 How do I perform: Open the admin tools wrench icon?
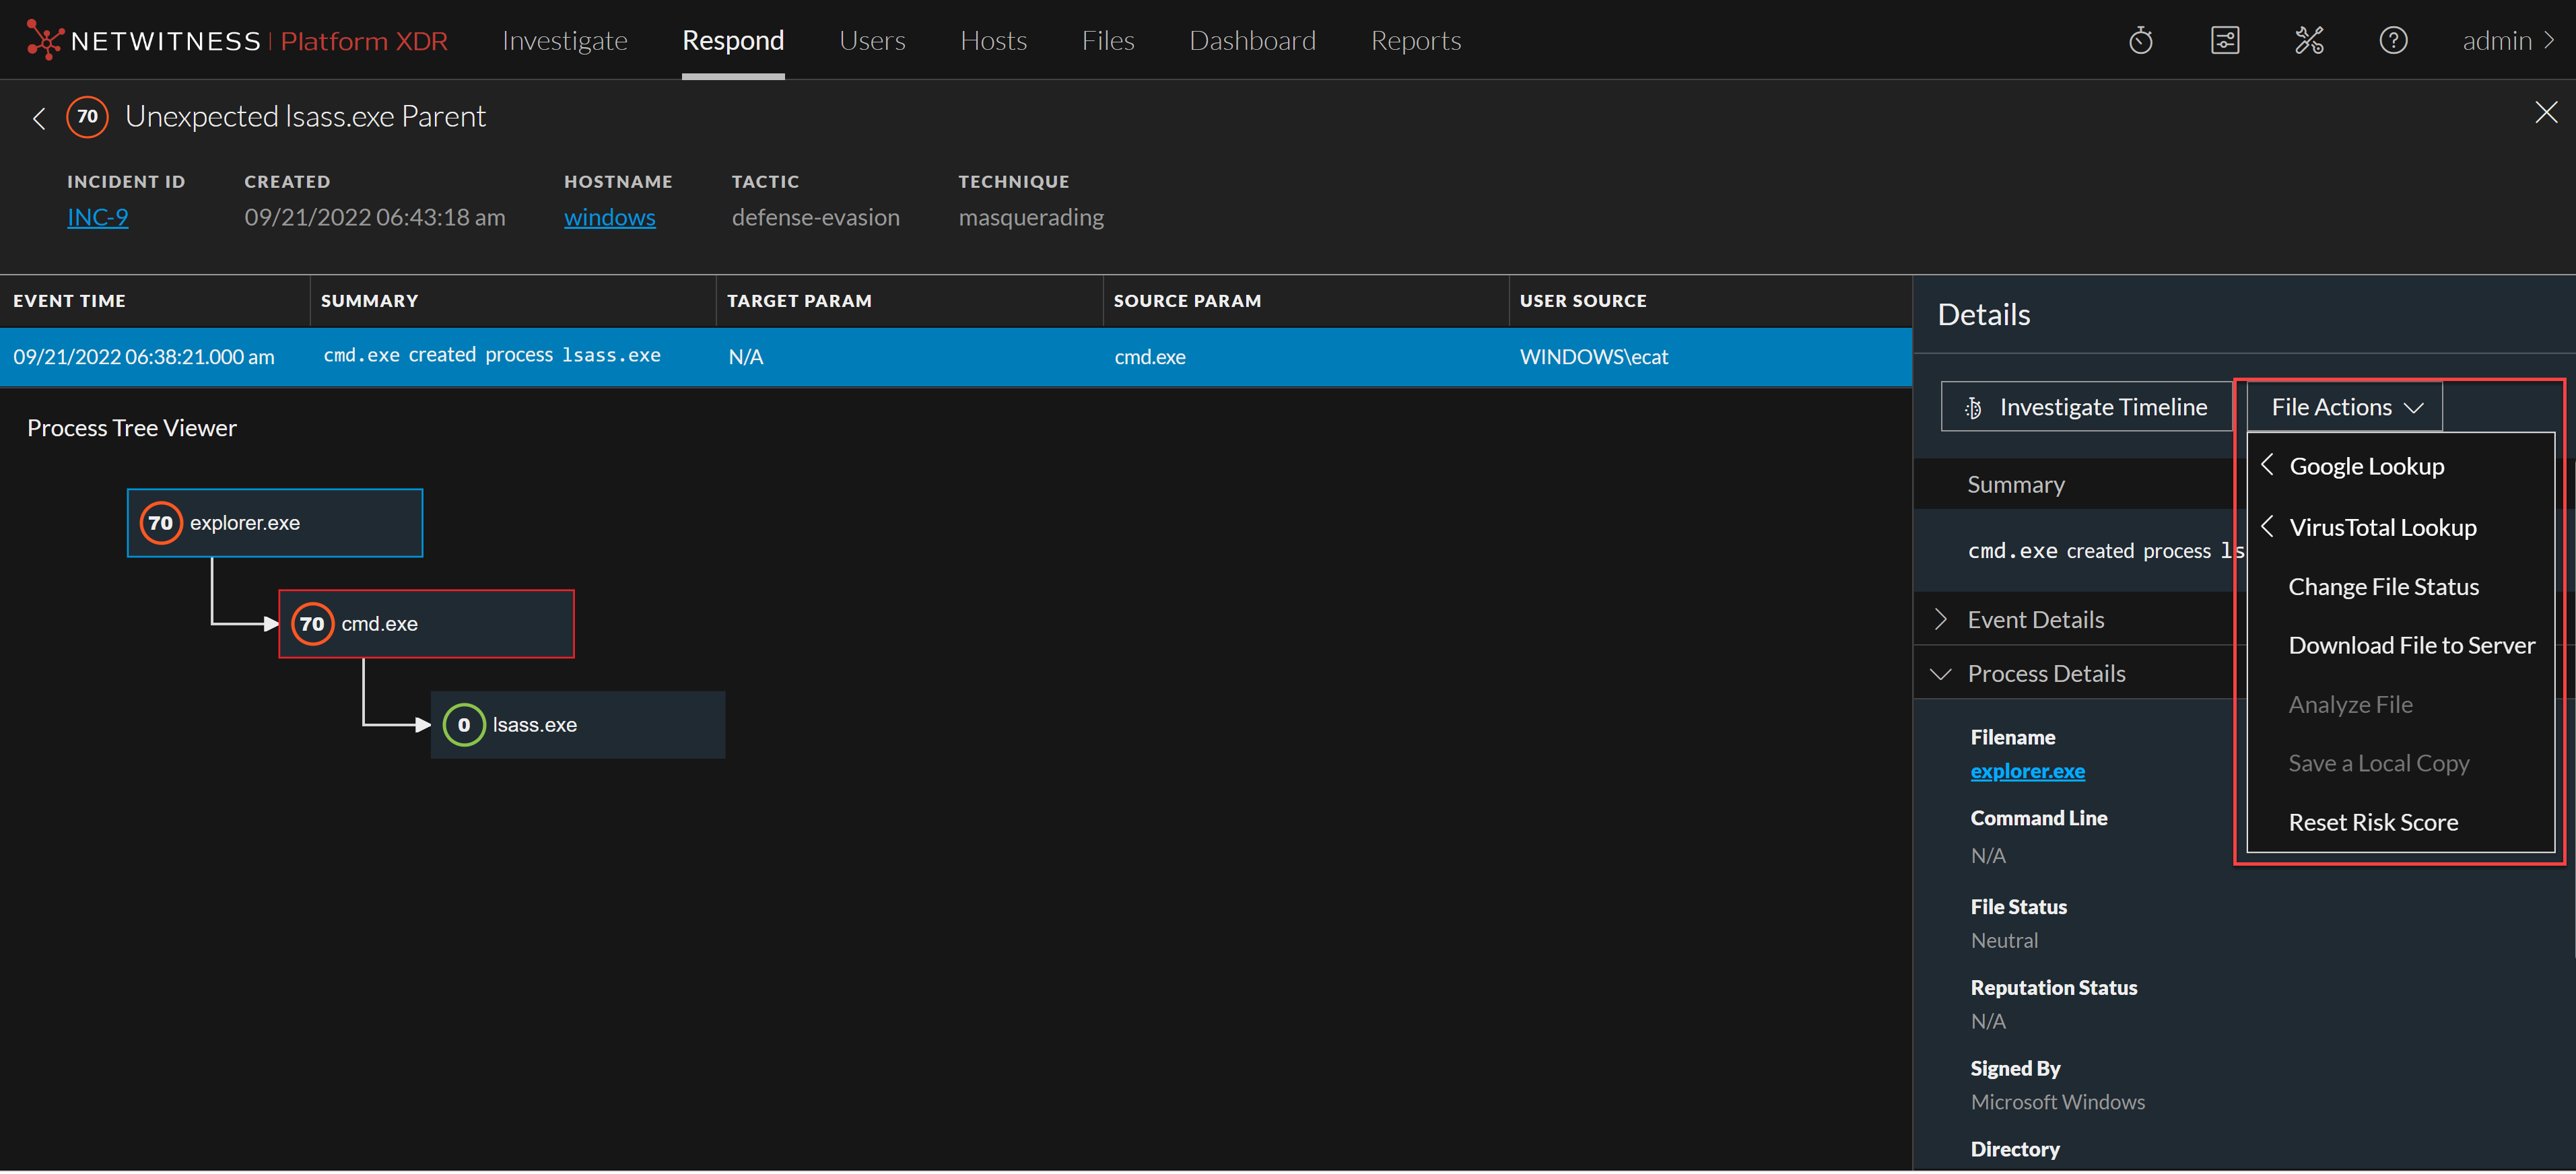[2310, 40]
